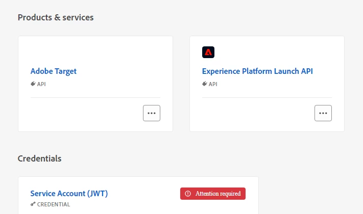Click the alert icon in Attention required badge
Image resolution: width=363 pixels, height=214 pixels.
click(188, 194)
